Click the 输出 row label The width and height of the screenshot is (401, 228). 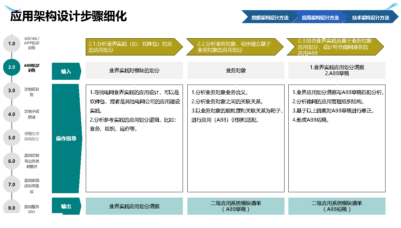[66, 206]
